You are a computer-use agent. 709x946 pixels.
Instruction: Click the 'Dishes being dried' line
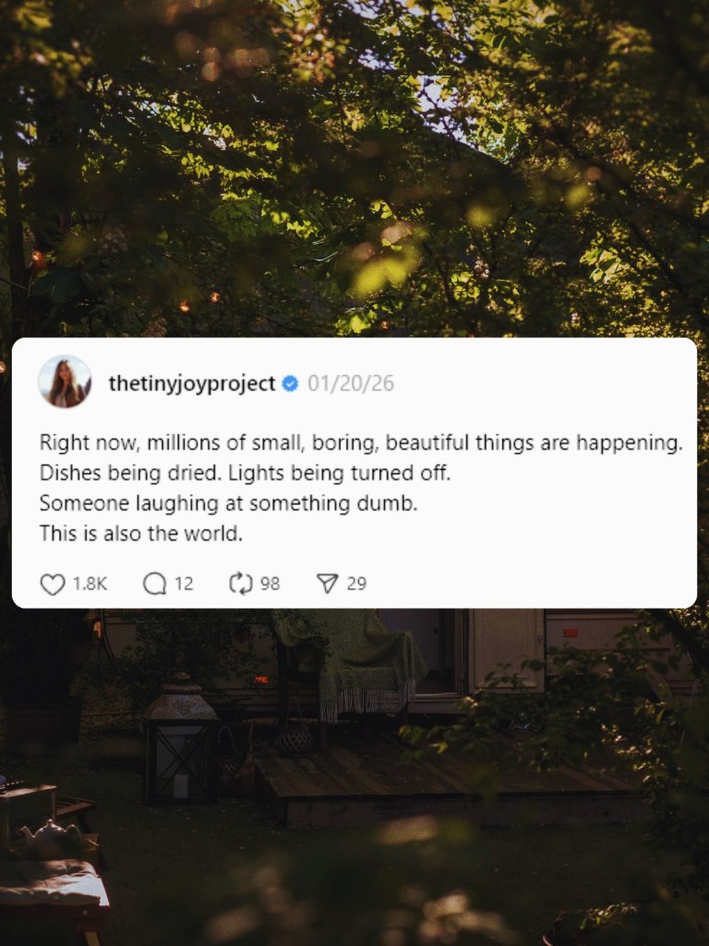tap(245, 474)
